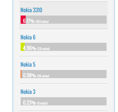Select the 6.17% percentage label
Viewport: 118px width, 112px height.
point(29,21)
